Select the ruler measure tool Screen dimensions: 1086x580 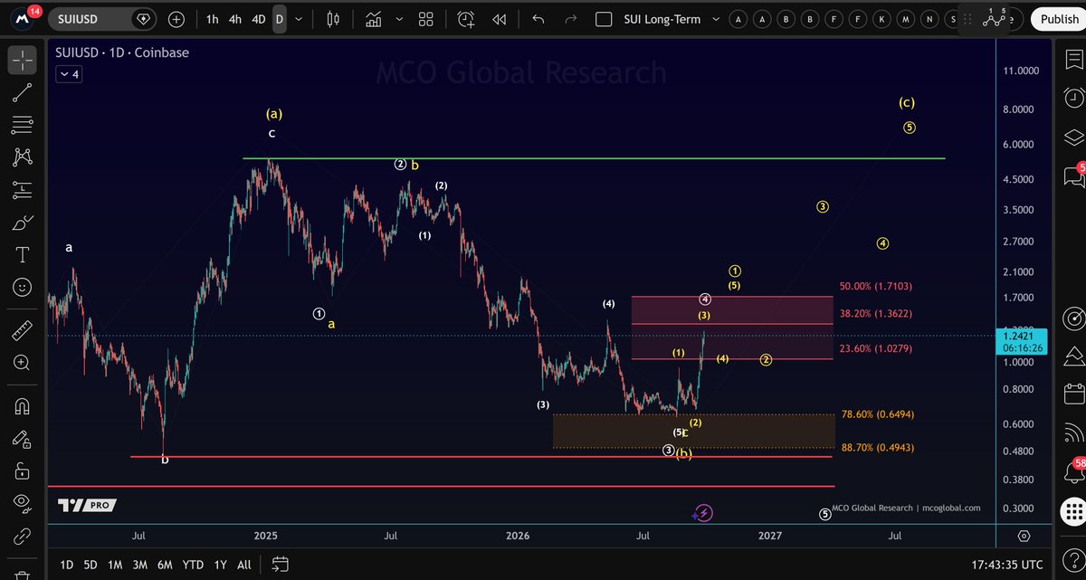tap(23, 329)
